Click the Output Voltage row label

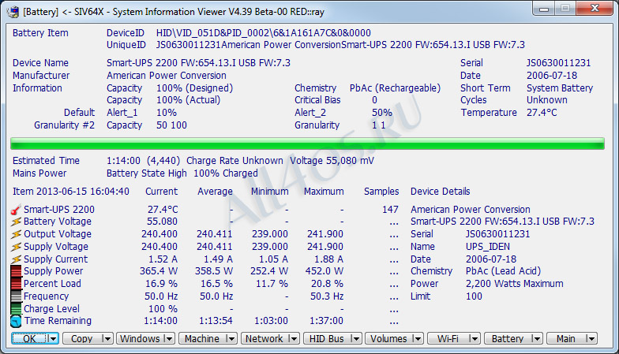tap(58, 235)
